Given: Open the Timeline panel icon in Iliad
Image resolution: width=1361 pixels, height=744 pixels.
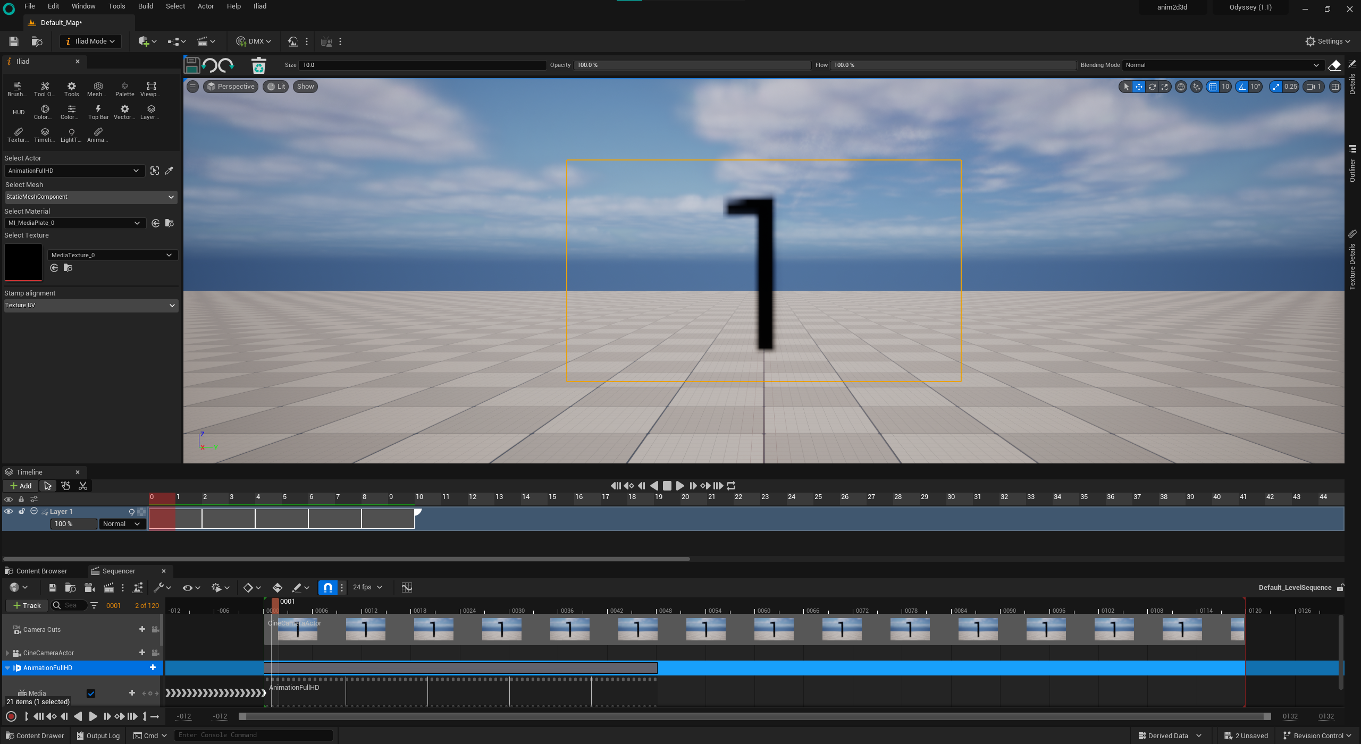Looking at the screenshot, I should [45, 134].
